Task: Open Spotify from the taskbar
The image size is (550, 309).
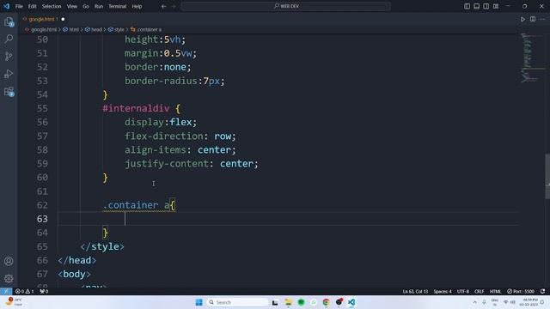Action: click(x=301, y=302)
